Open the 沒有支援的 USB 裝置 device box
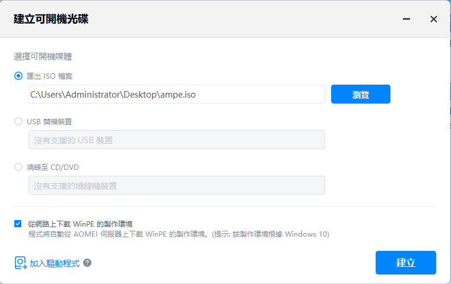Viewport: 451px width, 284px height. (176, 140)
